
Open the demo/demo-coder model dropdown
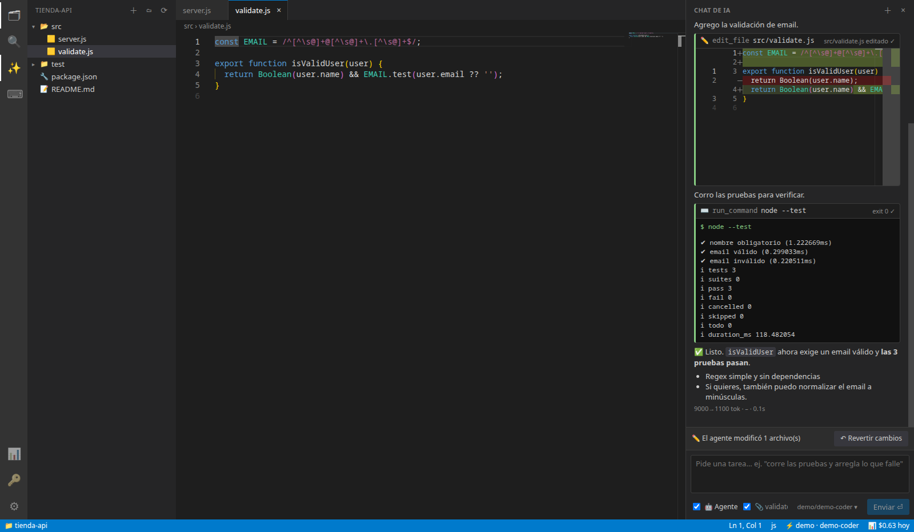(827, 507)
